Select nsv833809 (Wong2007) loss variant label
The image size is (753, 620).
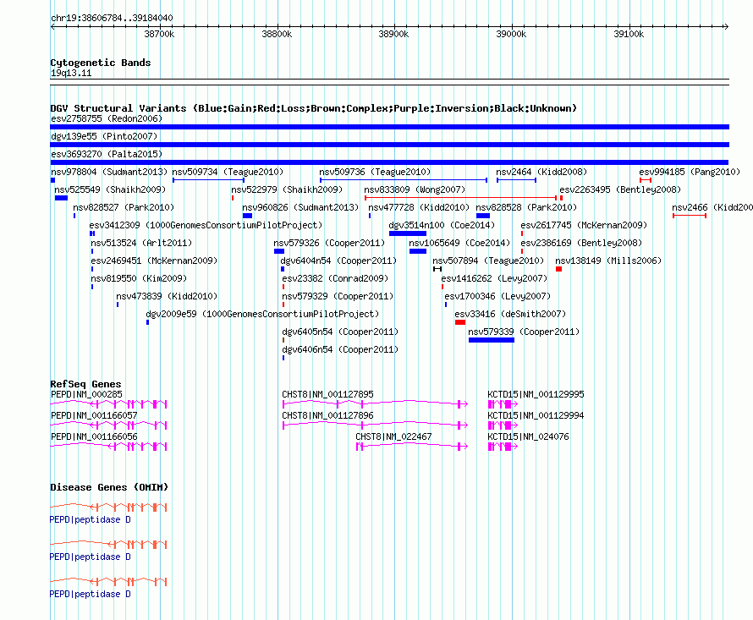(415, 189)
